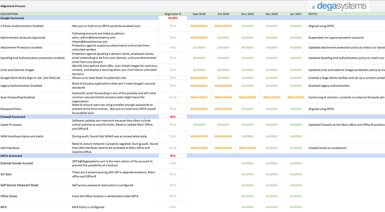
Task: Select the Administrator Accounts Approved cell
Action: tap(35, 38)
